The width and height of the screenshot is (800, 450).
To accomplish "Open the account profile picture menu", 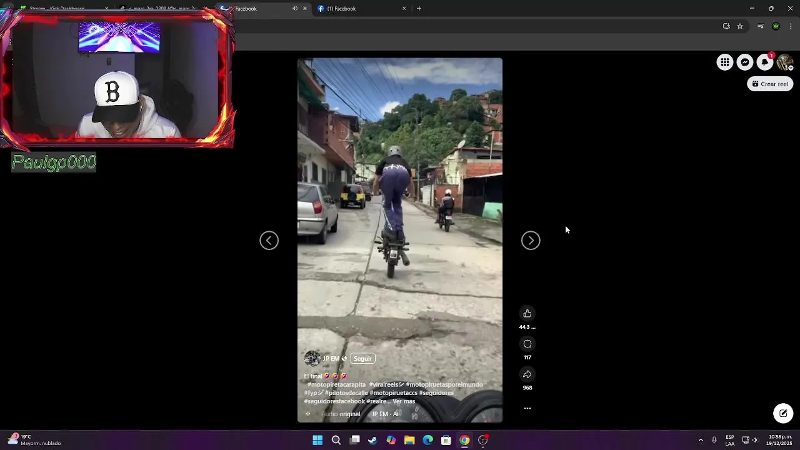I will tap(785, 62).
